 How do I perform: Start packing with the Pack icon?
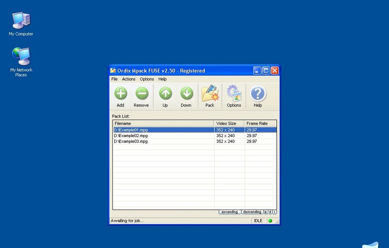210,93
